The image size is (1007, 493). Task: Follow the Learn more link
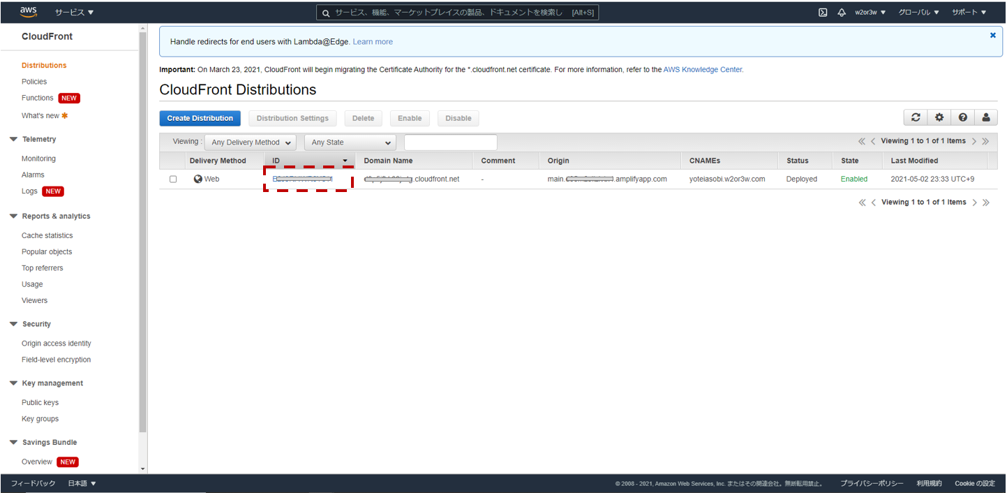[373, 42]
